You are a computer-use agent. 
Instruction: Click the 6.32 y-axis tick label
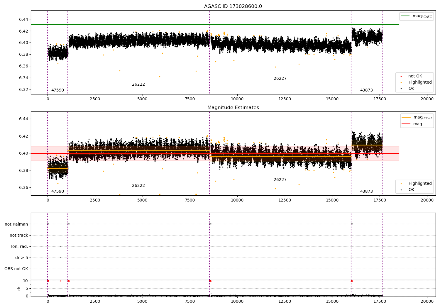(23, 90)
